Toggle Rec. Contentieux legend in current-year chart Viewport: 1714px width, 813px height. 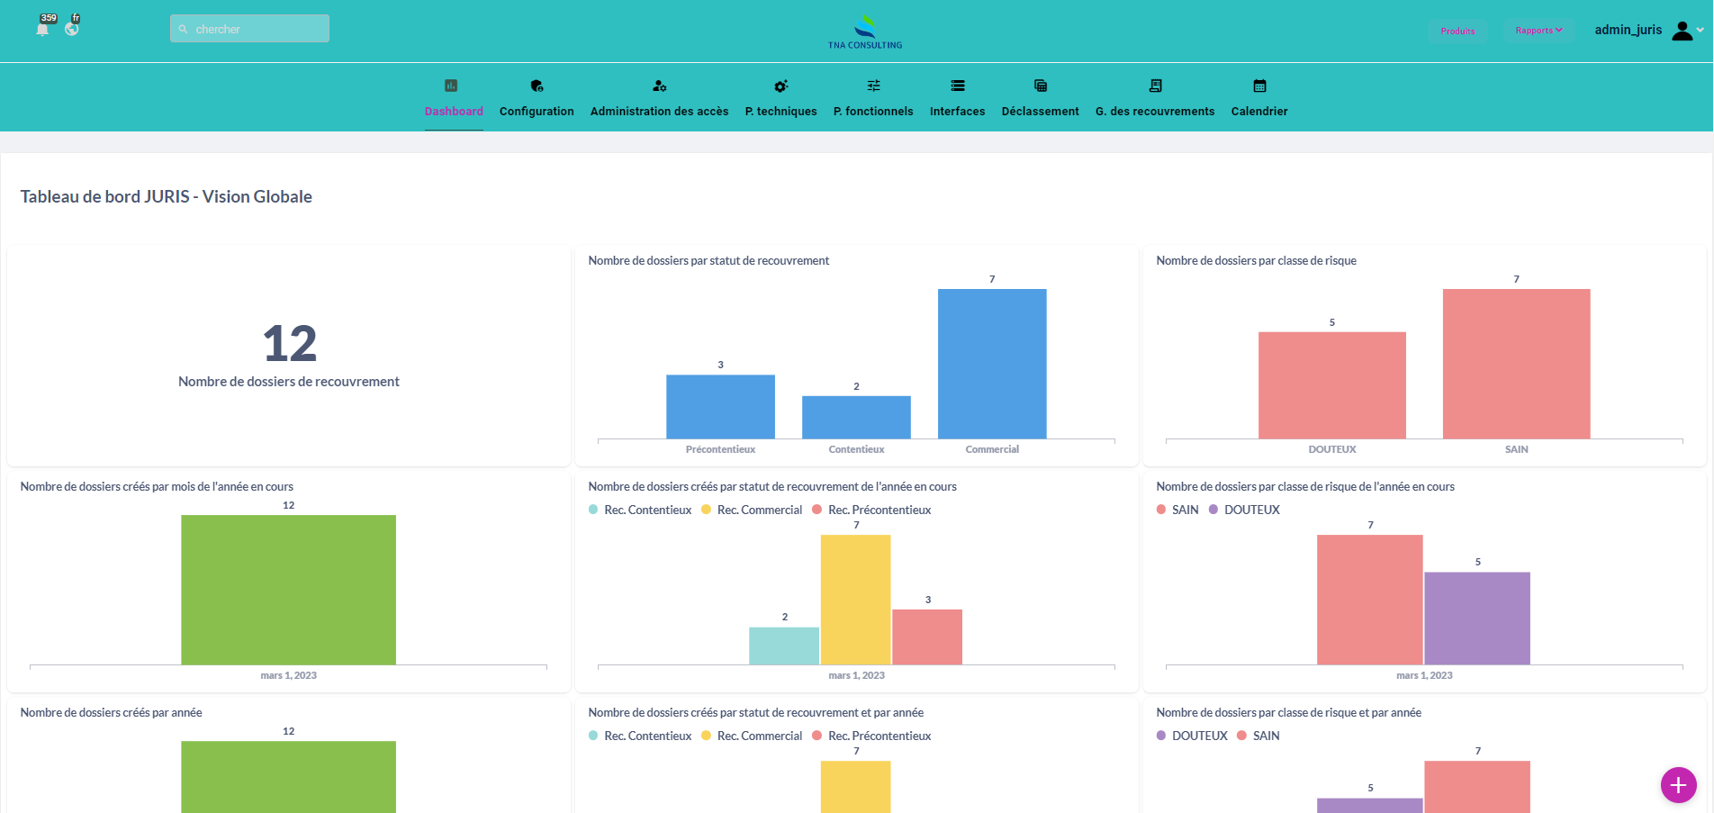click(640, 510)
